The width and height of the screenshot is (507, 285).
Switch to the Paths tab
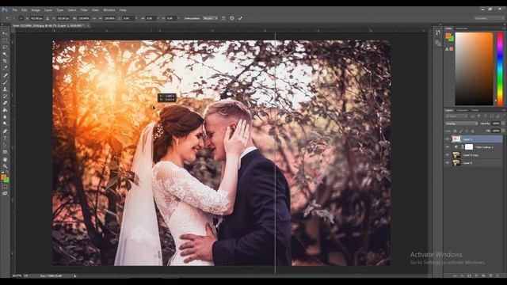point(475,110)
